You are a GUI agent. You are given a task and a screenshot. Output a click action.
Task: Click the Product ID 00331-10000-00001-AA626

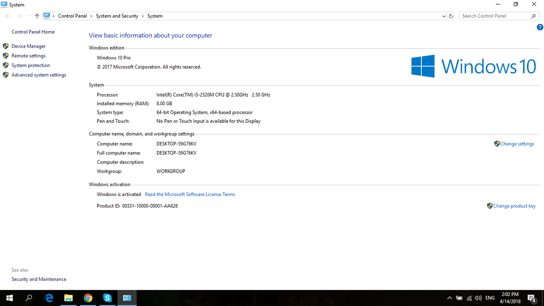click(x=150, y=206)
